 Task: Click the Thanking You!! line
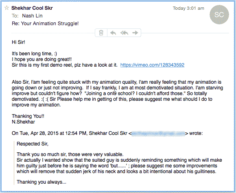click(x=28, y=116)
